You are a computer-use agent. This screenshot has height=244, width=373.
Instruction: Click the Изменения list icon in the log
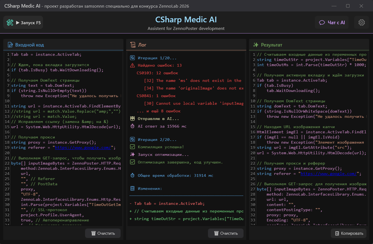point(132,189)
